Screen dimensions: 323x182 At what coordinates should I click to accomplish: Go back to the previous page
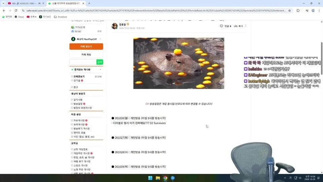tap(4, 10)
